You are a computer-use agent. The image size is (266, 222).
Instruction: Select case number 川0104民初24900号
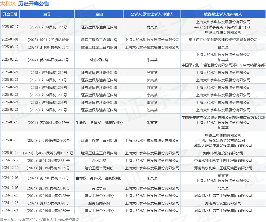(x=48, y=140)
